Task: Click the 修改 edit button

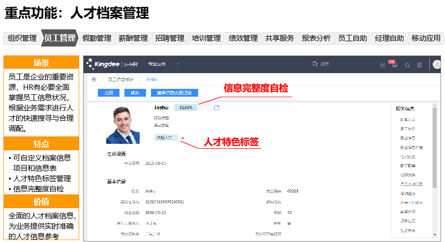Action: pos(135,93)
